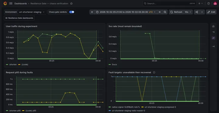This screenshot has height=113, width=219.
Task: Open 5xx rate (must remain bounded) panel title
Action: pos(125,26)
